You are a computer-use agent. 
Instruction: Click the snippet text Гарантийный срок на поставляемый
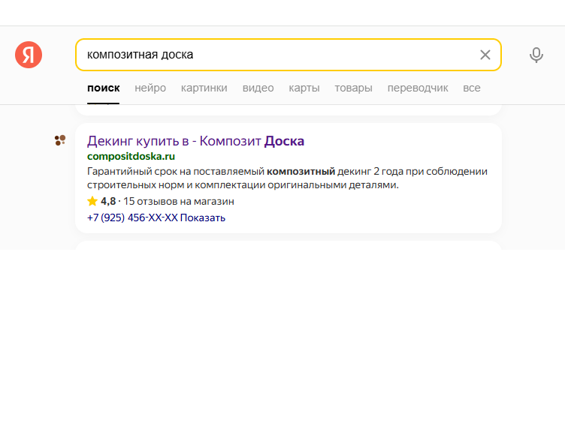point(176,172)
